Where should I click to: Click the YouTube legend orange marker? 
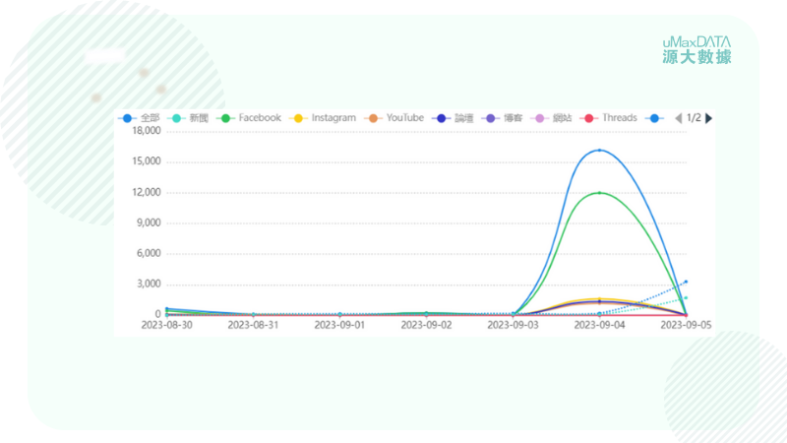(375, 118)
